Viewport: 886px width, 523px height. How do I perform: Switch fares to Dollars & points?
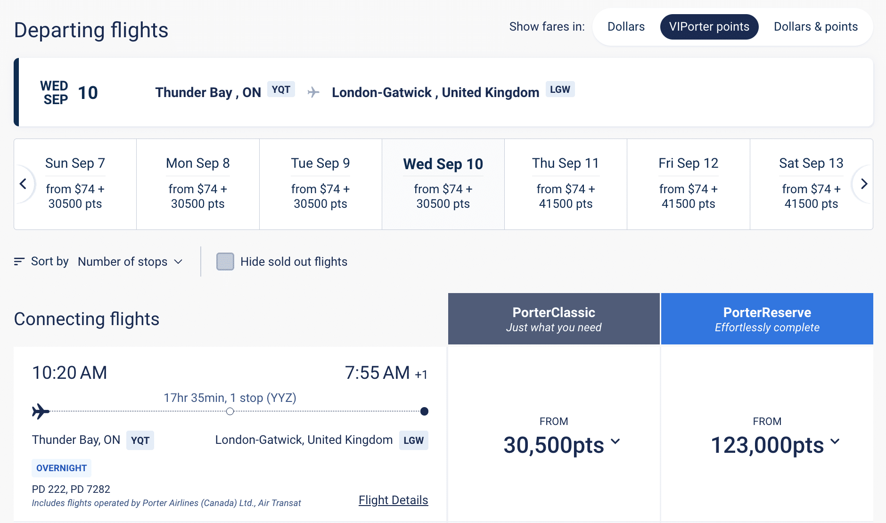point(815,27)
